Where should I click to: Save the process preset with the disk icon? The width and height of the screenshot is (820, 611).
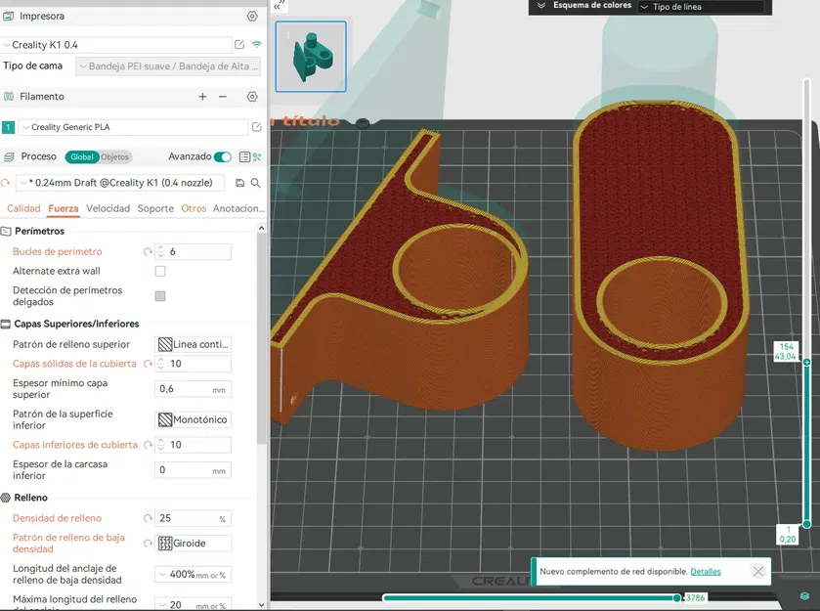pyautogui.click(x=240, y=183)
